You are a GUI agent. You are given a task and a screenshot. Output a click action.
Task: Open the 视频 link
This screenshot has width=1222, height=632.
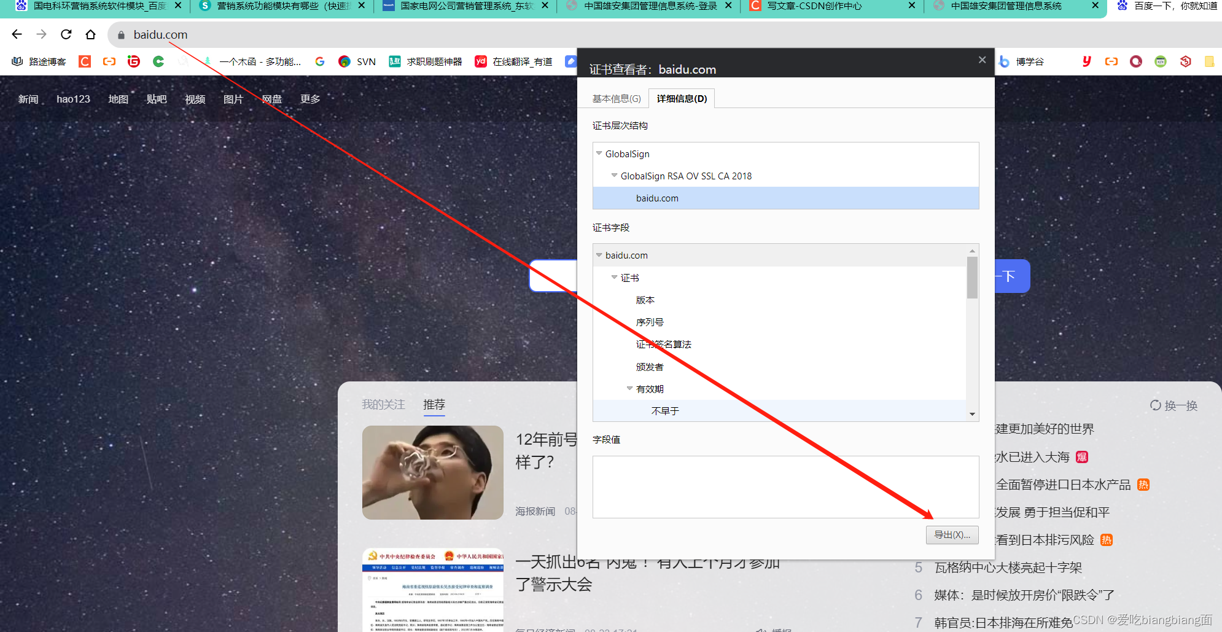(195, 99)
